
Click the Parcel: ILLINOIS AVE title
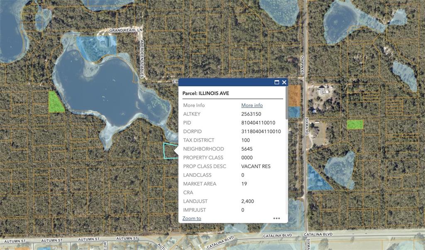point(205,93)
